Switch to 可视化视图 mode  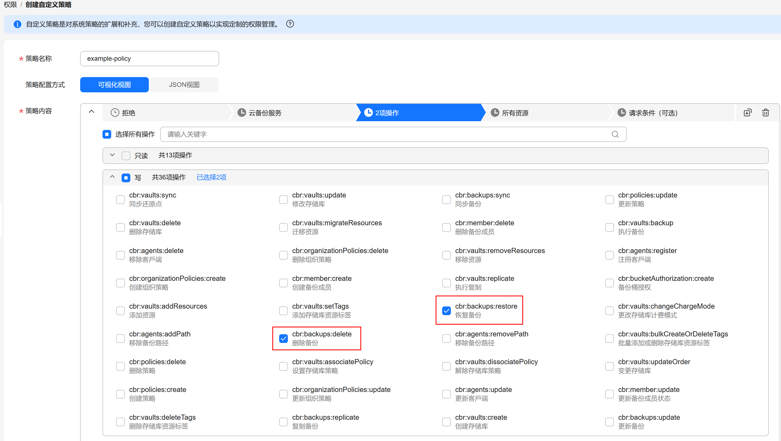point(114,84)
